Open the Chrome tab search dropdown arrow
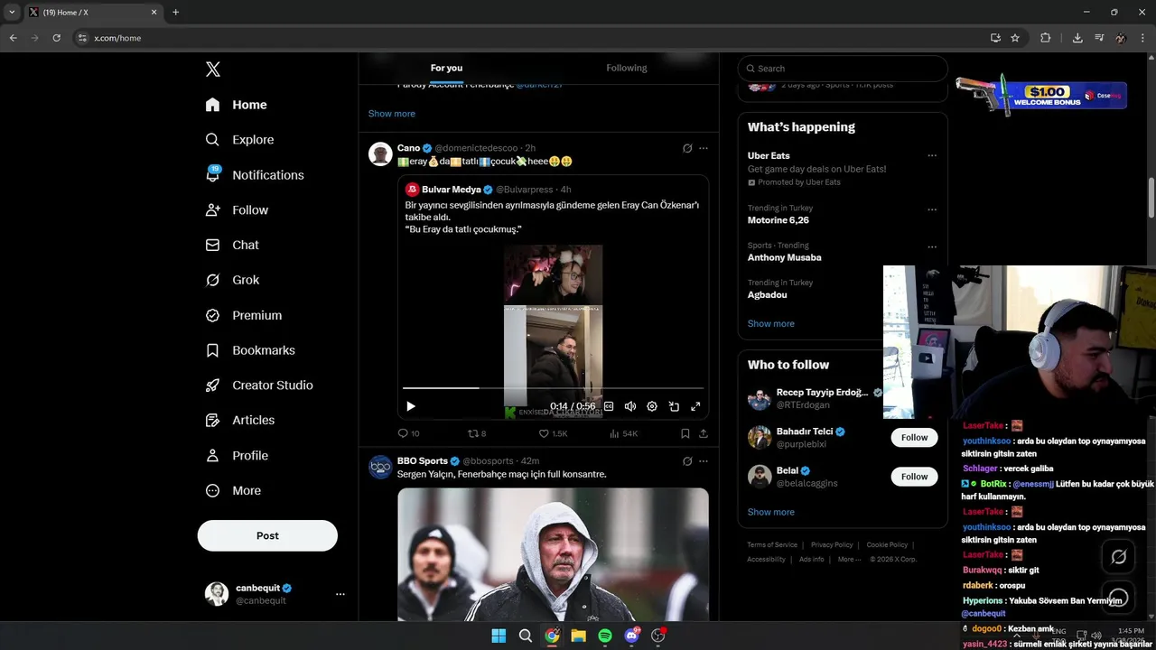Viewport: 1156px width, 650px height. coord(12,13)
